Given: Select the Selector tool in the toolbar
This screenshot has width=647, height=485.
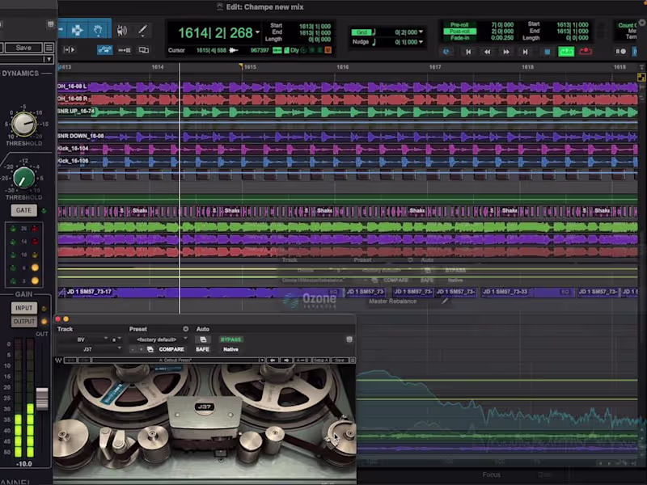Looking at the screenshot, I should 78,31.
